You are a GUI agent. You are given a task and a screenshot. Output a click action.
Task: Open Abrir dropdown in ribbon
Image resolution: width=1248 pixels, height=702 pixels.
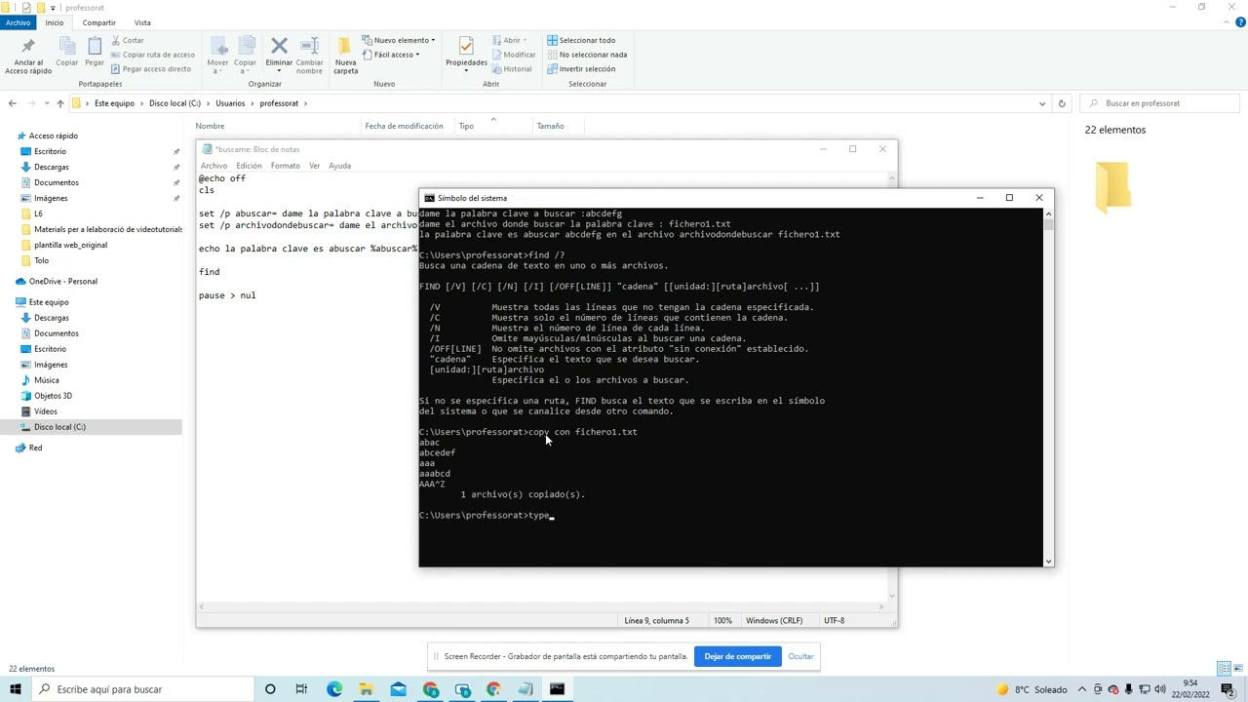point(508,40)
